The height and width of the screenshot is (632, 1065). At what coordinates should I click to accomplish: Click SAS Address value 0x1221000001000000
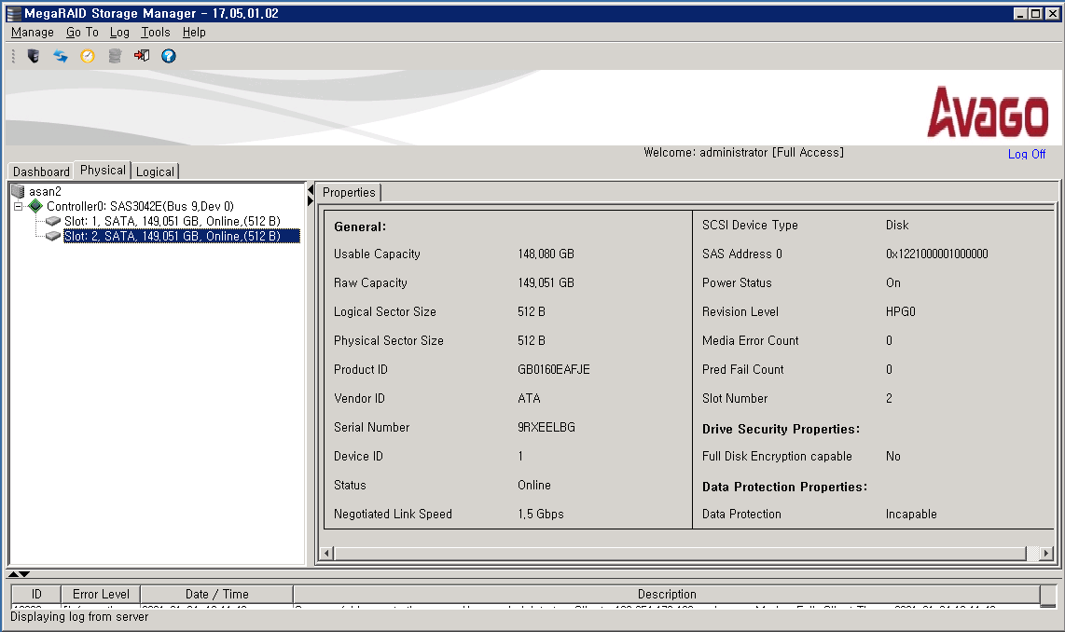[936, 254]
